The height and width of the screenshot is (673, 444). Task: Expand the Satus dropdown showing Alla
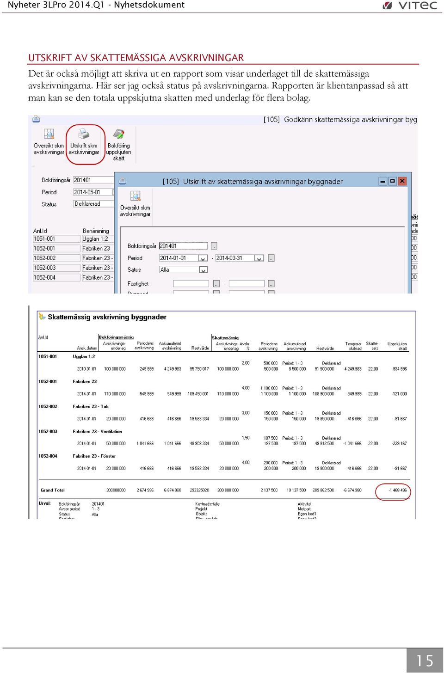tap(203, 269)
